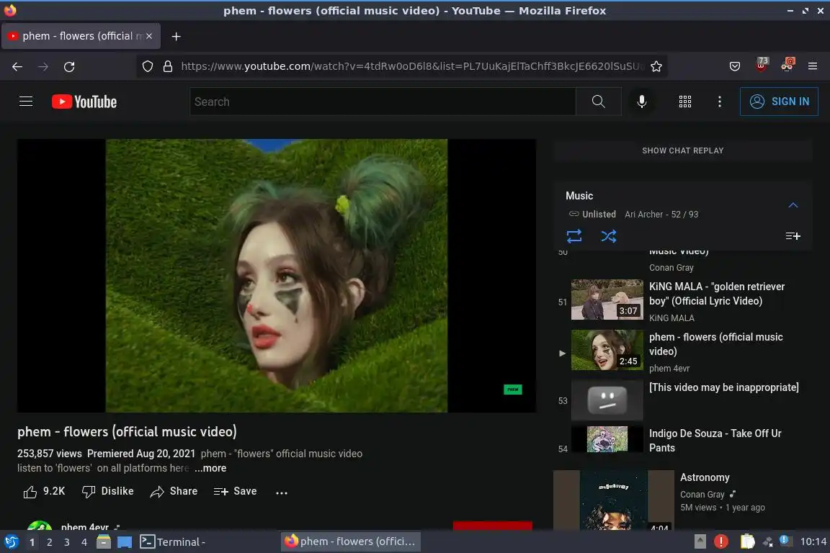Switch to workspace 3 in taskbar

(67, 542)
